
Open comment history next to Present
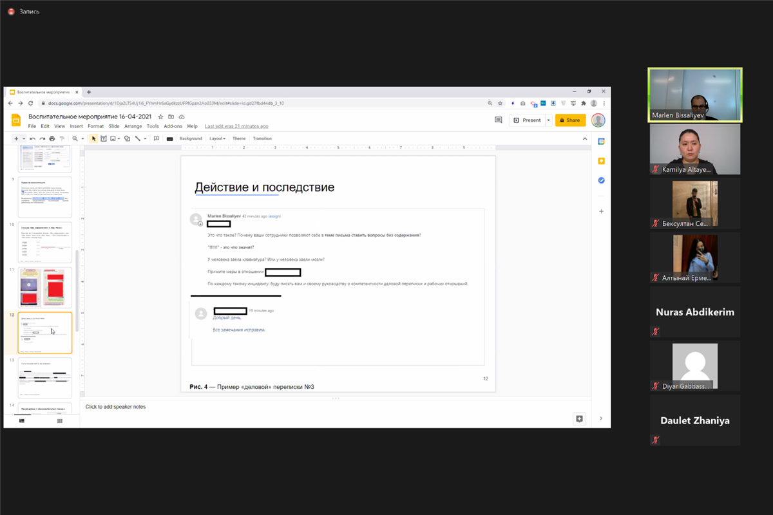498,120
